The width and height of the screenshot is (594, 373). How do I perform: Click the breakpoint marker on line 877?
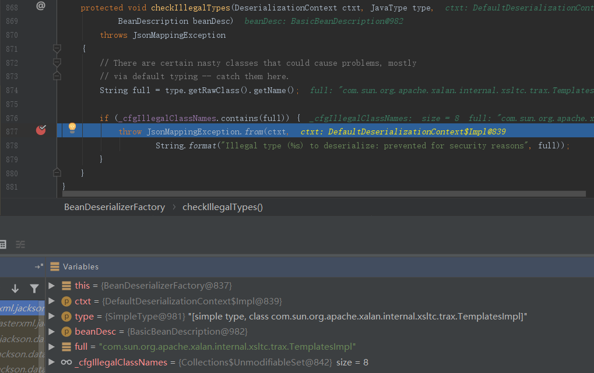pyautogui.click(x=41, y=130)
